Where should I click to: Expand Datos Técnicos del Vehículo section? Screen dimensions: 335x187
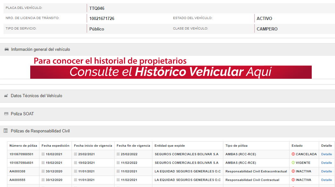pos(36,96)
